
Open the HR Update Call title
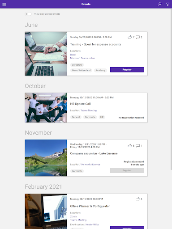coord(80,104)
